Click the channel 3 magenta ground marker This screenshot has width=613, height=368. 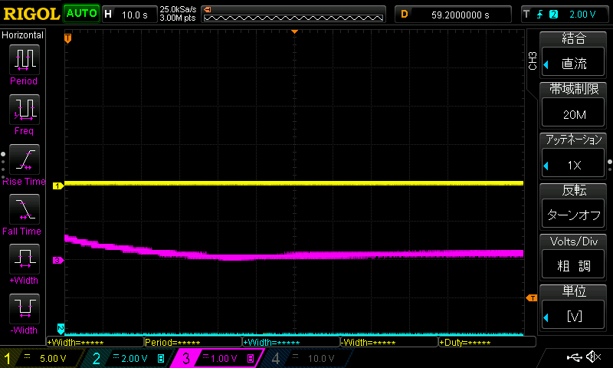[58, 260]
